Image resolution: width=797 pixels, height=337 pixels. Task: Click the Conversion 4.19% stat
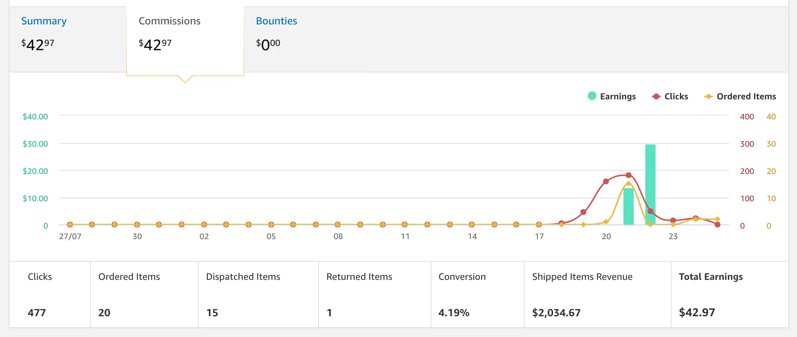click(453, 312)
